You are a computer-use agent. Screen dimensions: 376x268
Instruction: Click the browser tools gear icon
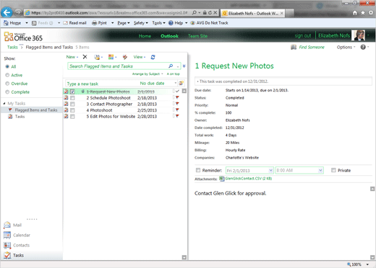coord(371,13)
